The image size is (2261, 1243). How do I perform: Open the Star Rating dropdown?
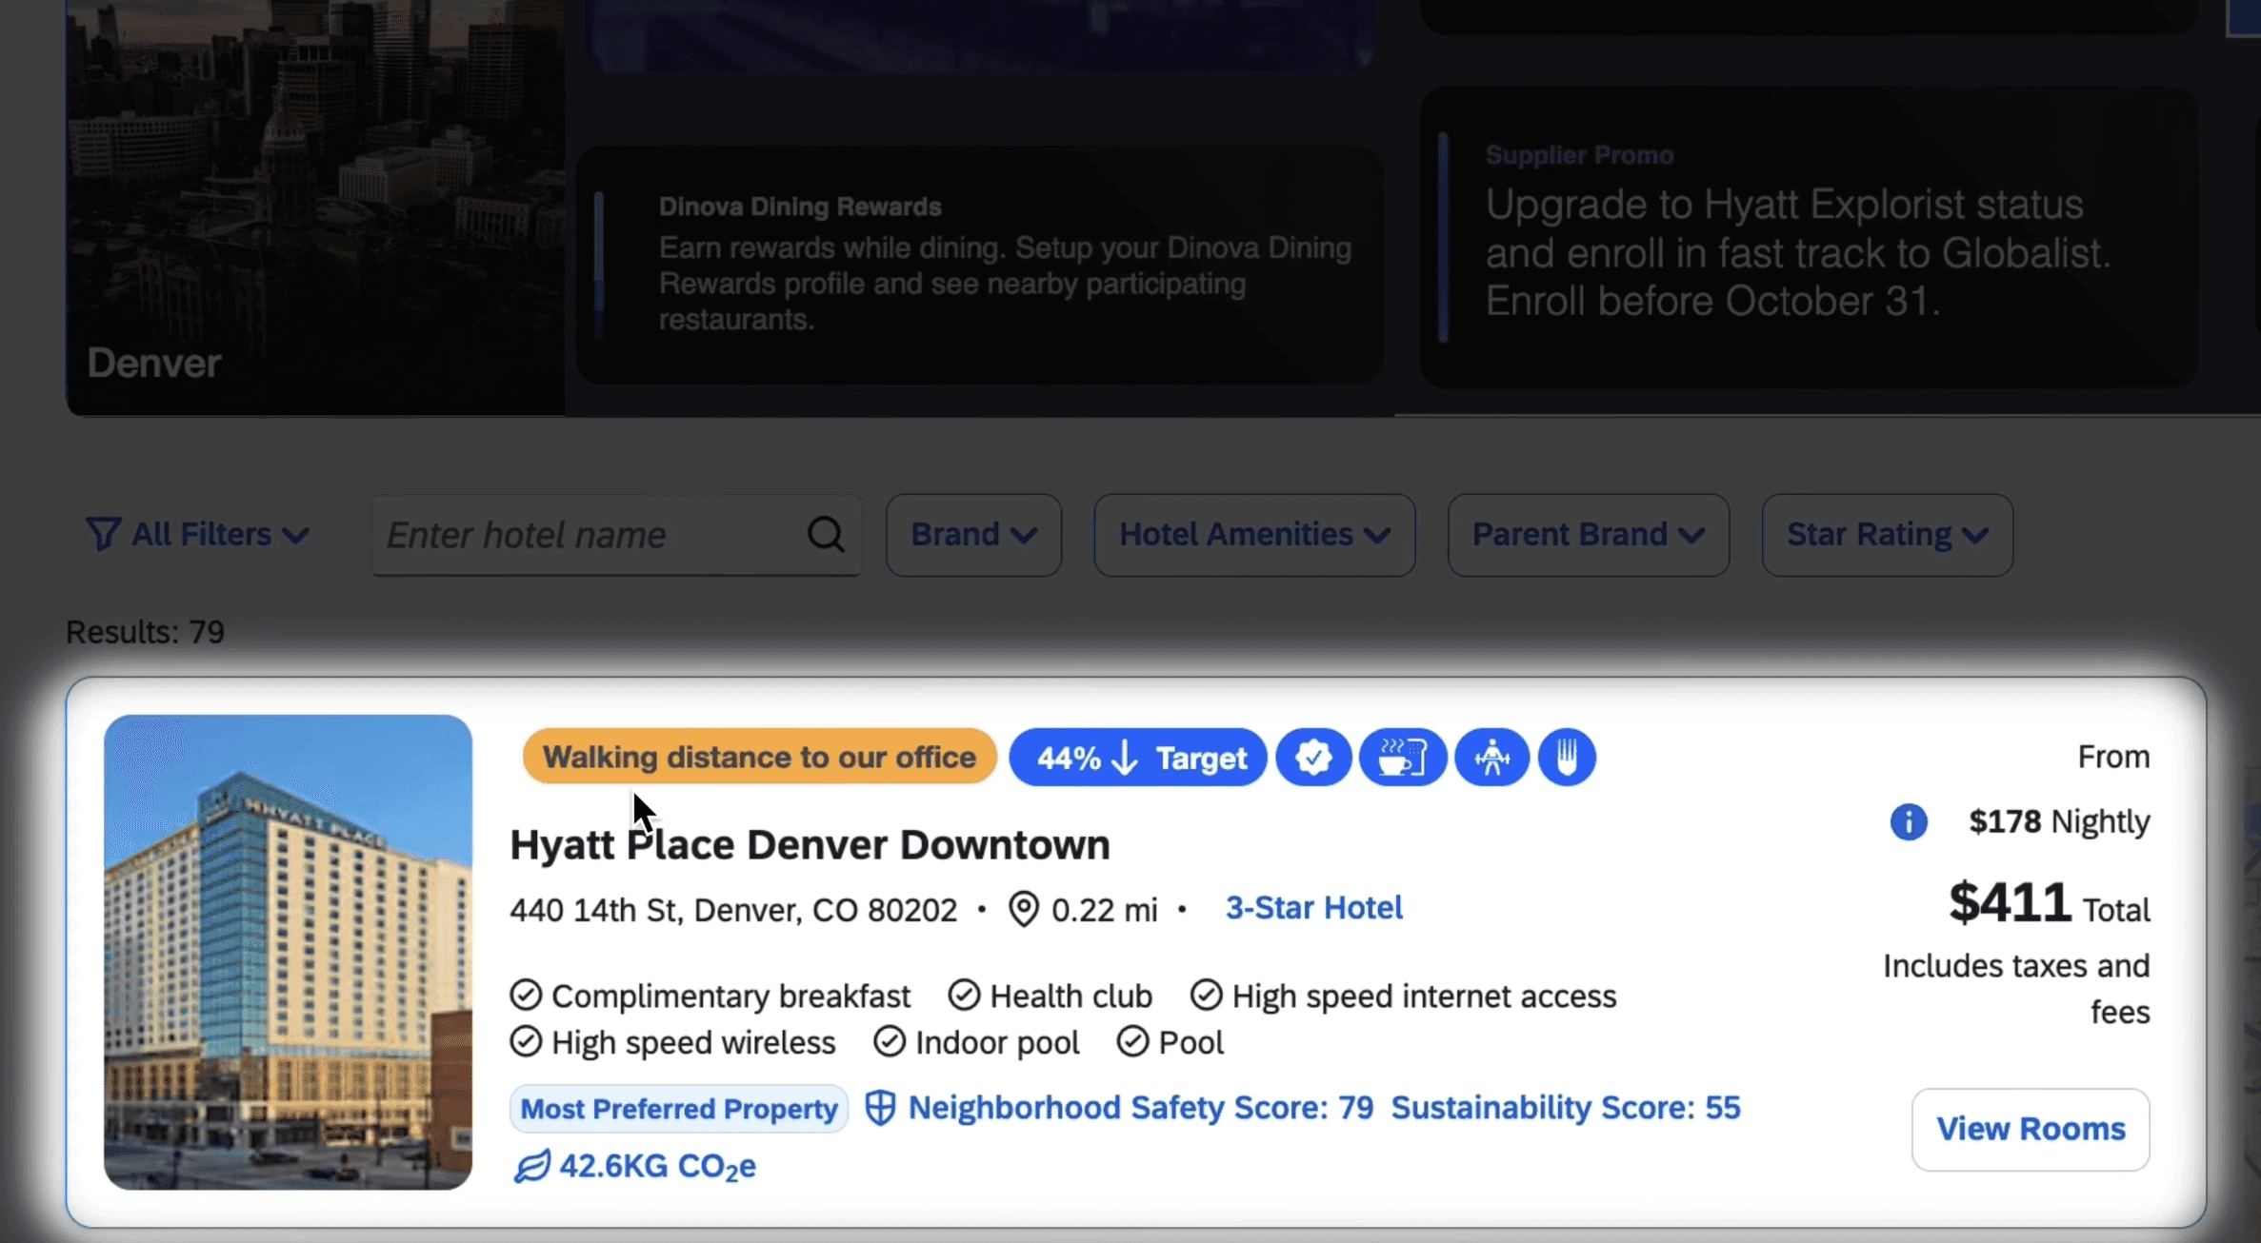tap(1887, 535)
